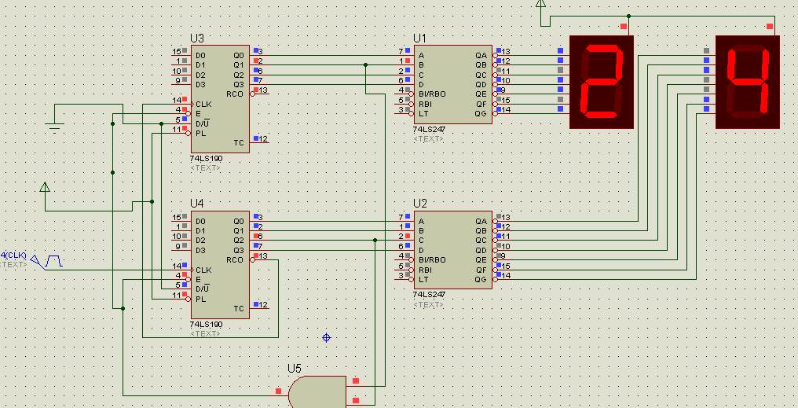Screen dimensions: 798x408
Task: Click the seven-segment display showing 4
Action: [748, 82]
